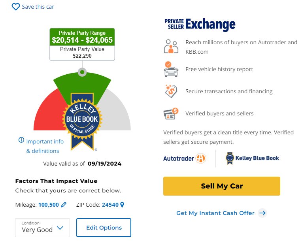300x245 pixels.
Task: Click the Kelley Blue Book logo beside Autotrader
Action: coord(252,158)
